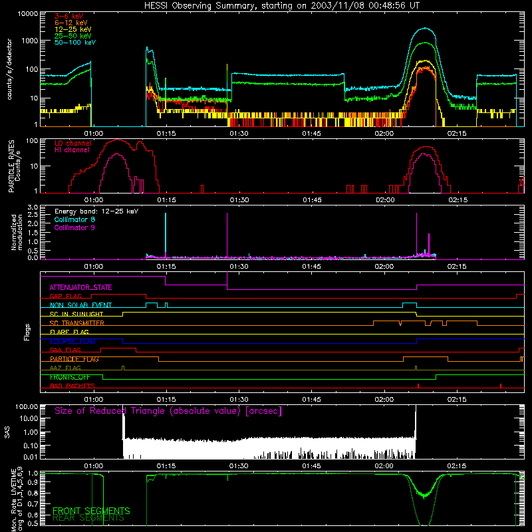Image resolution: width=532 pixels, height=532 pixels.
Task: Click the HESSI Observing Summary title
Action: click(281, 6)
